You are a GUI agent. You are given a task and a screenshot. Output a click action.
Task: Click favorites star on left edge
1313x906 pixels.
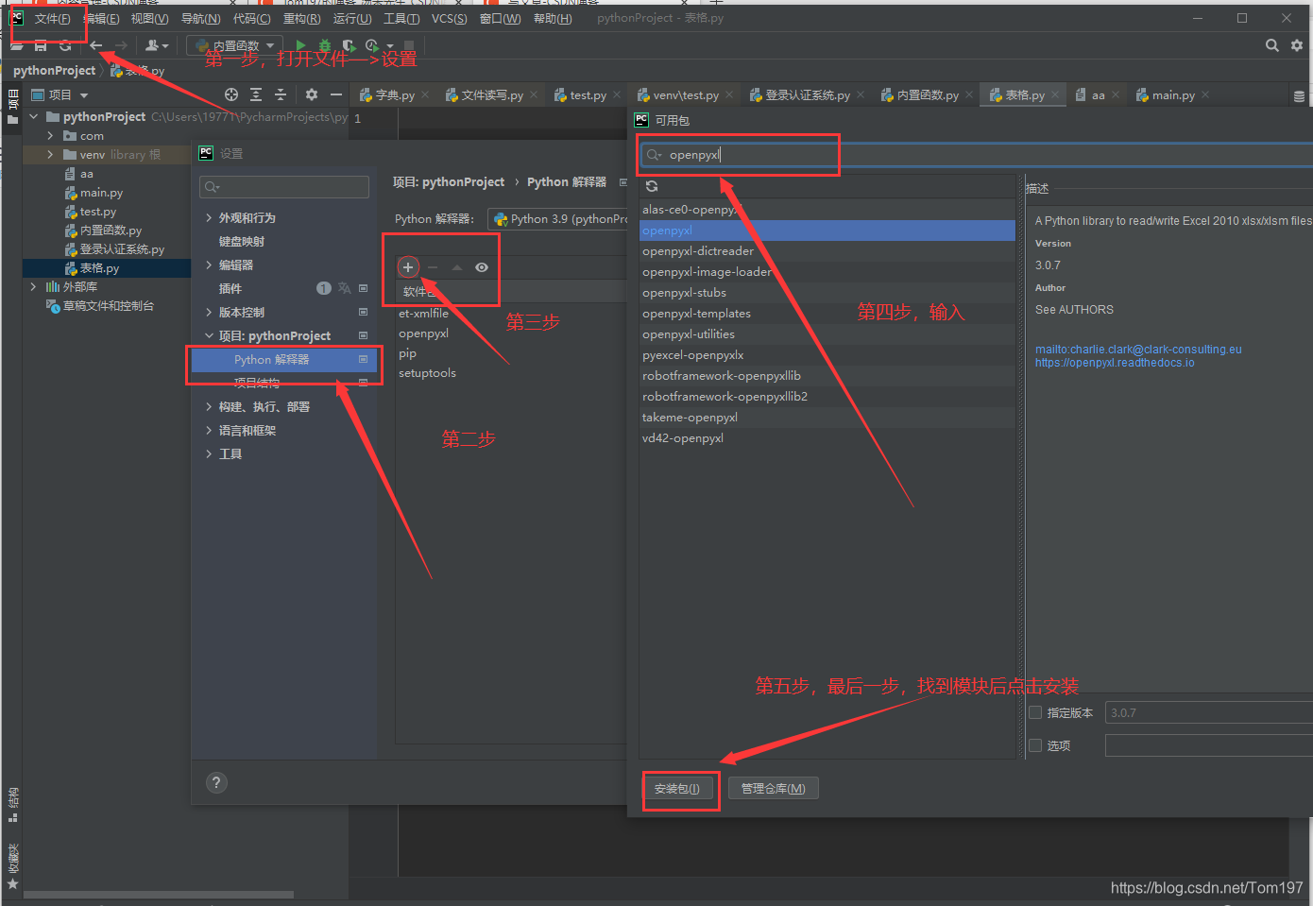pos(12,884)
